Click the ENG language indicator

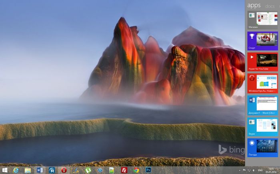click(x=260, y=170)
